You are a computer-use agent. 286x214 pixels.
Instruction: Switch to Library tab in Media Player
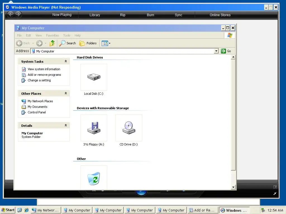(x=95, y=15)
